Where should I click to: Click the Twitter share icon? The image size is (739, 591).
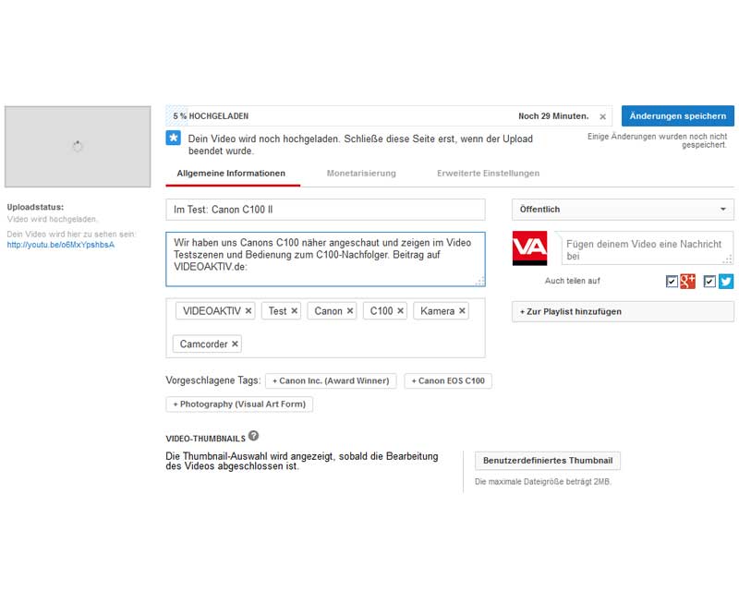[726, 282]
